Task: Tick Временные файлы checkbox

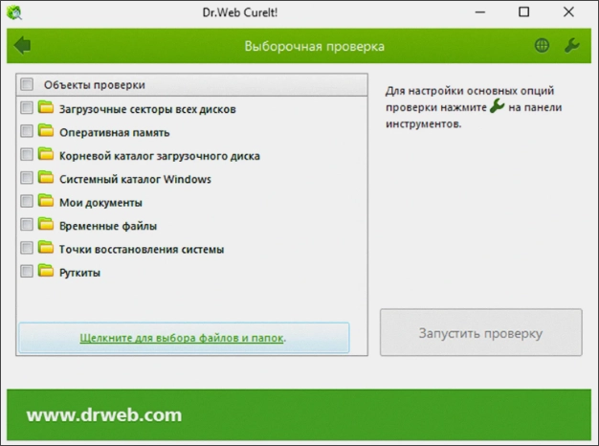Action: click(x=27, y=224)
